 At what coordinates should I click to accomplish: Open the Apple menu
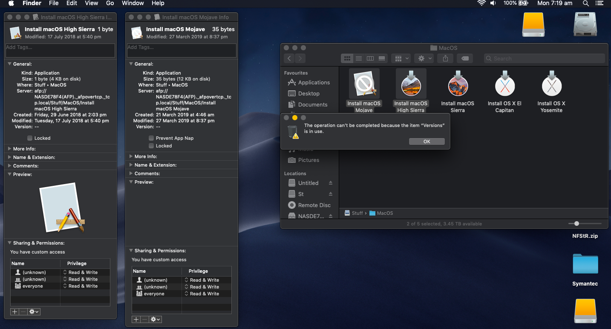[x=11, y=3]
